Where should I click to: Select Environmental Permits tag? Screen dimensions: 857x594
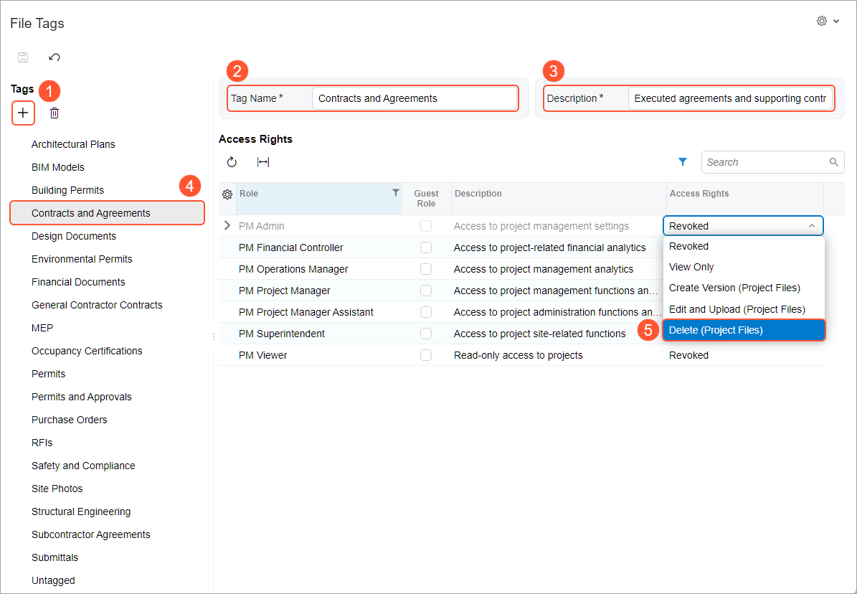coord(82,259)
